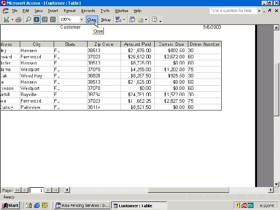Launch Internet Explorer from quick launch
The image size is (280, 210).
(37, 206)
